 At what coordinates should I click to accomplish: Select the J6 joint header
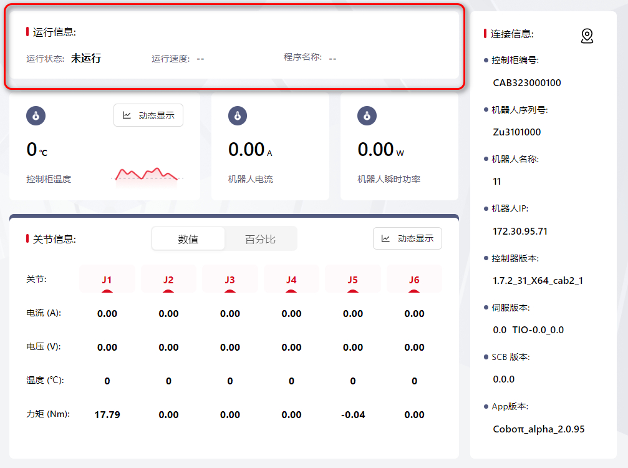414,279
